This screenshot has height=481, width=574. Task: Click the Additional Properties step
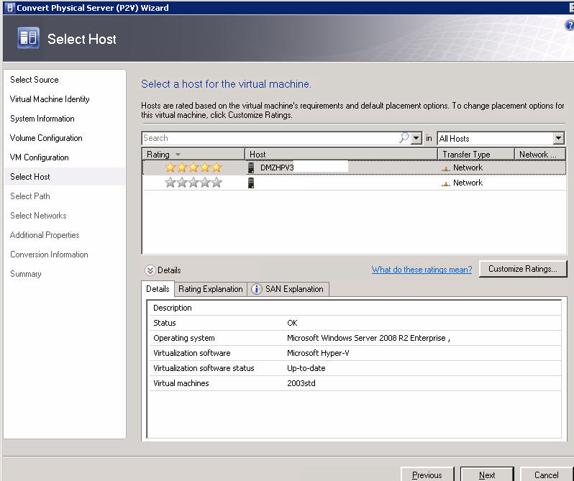(45, 235)
